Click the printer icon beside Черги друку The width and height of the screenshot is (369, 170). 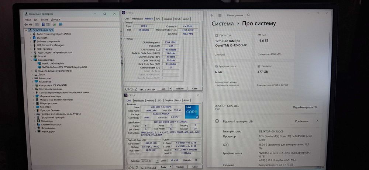coord(39,131)
